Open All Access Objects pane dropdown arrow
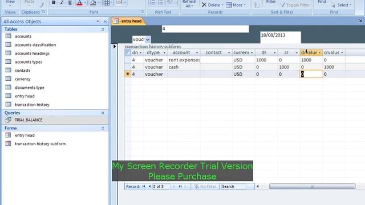 98,22
